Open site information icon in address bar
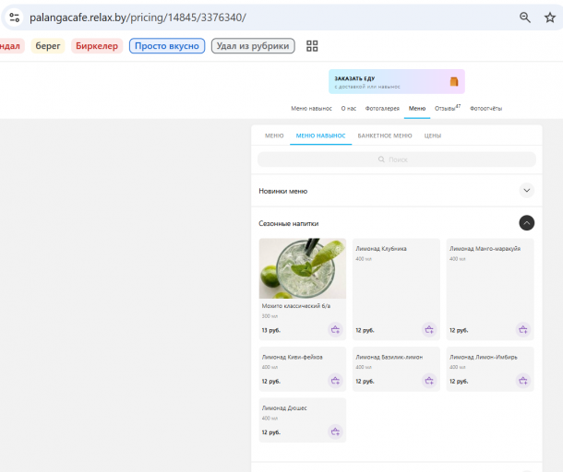 tap(15, 18)
